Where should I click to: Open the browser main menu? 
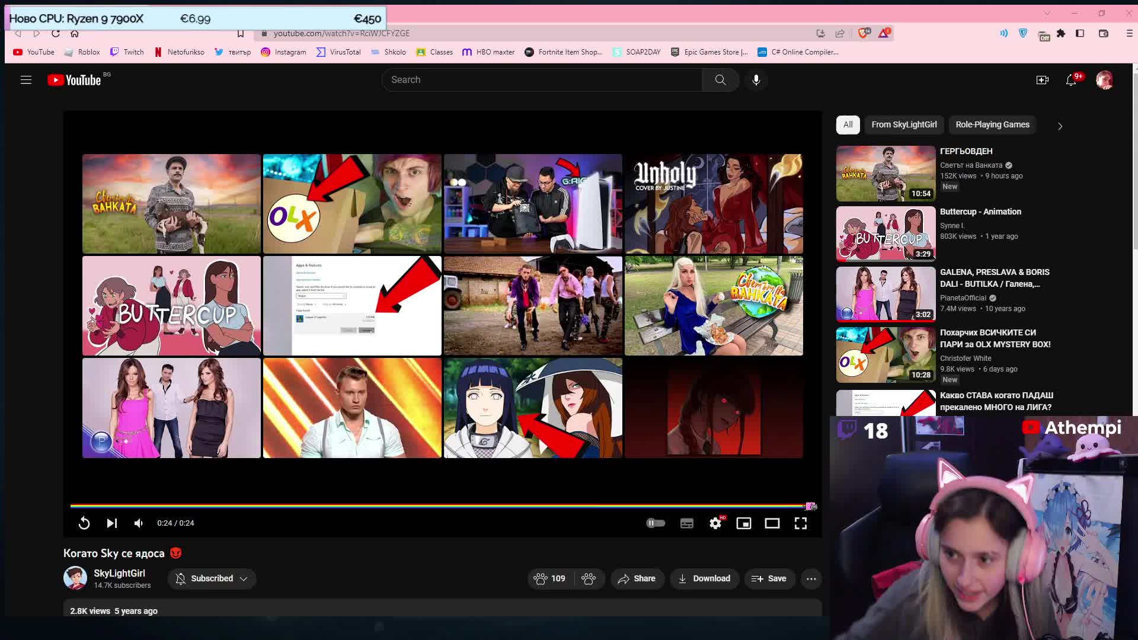pos(1129,33)
